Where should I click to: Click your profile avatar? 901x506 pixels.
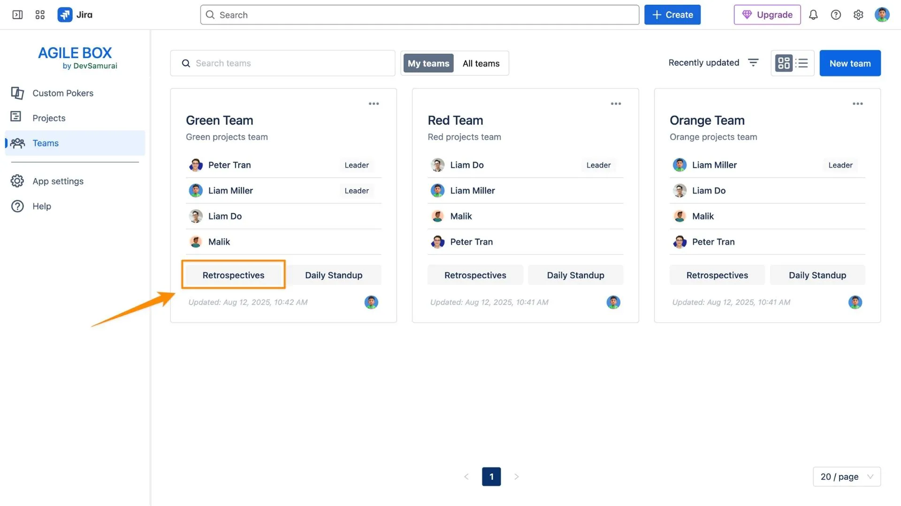pyautogui.click(x=883, y=15)
